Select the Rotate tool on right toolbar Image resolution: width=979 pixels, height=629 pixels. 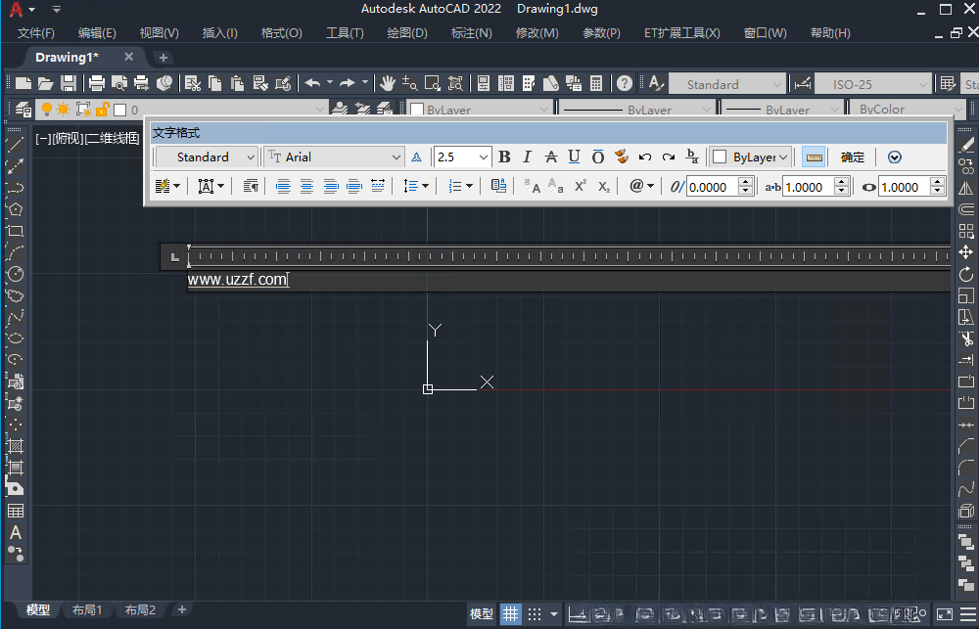click(x=966, y=274)
